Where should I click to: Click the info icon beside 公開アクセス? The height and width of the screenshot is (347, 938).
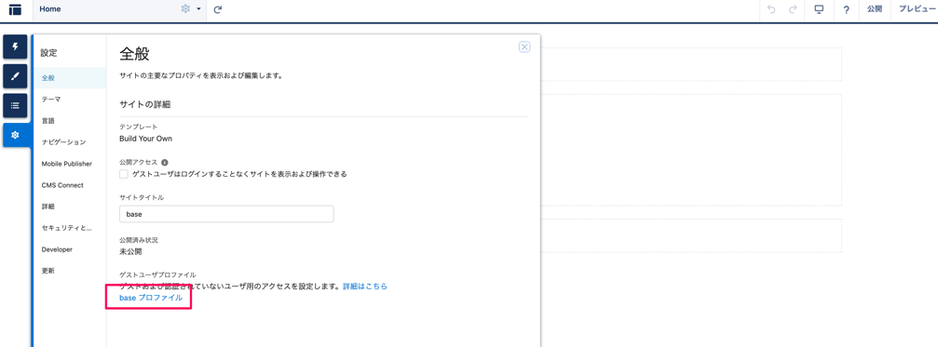(165, 162)
